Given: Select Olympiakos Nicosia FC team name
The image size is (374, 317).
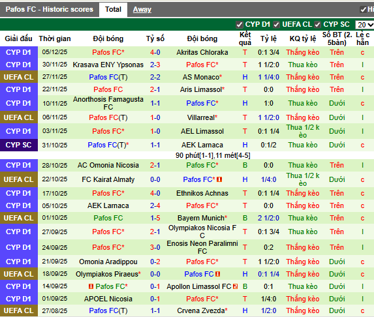Looking at the screenshot, I should tap(202, 232).
